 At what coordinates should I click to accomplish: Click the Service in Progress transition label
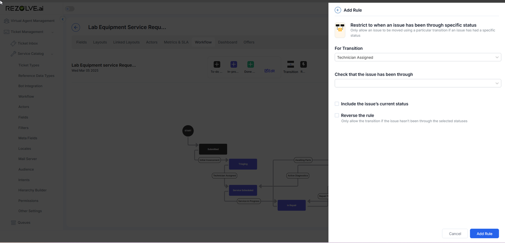coord(249,201)
